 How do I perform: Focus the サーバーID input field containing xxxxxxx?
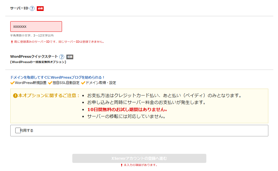[x=36, y=27]
